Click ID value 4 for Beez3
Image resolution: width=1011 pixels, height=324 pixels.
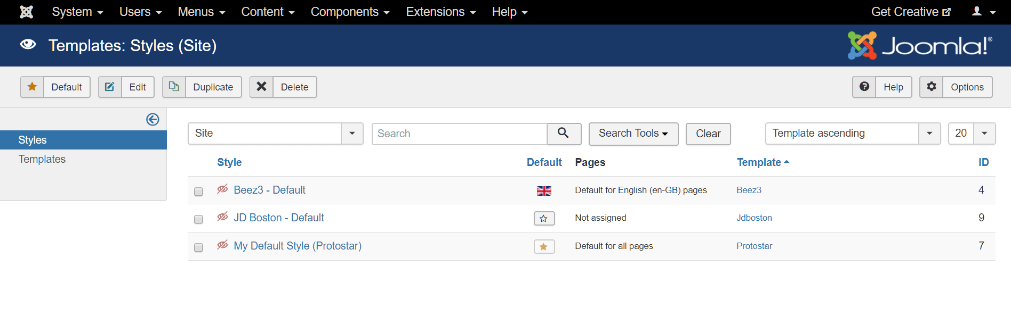click(981, 190)
